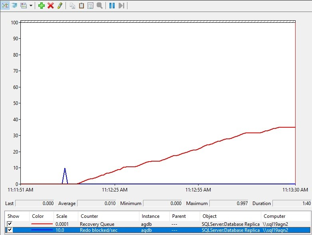The height and width of the screenshot is (235, 312).
Task: Click the Counter column header
Action: click(x=89, y=216)
